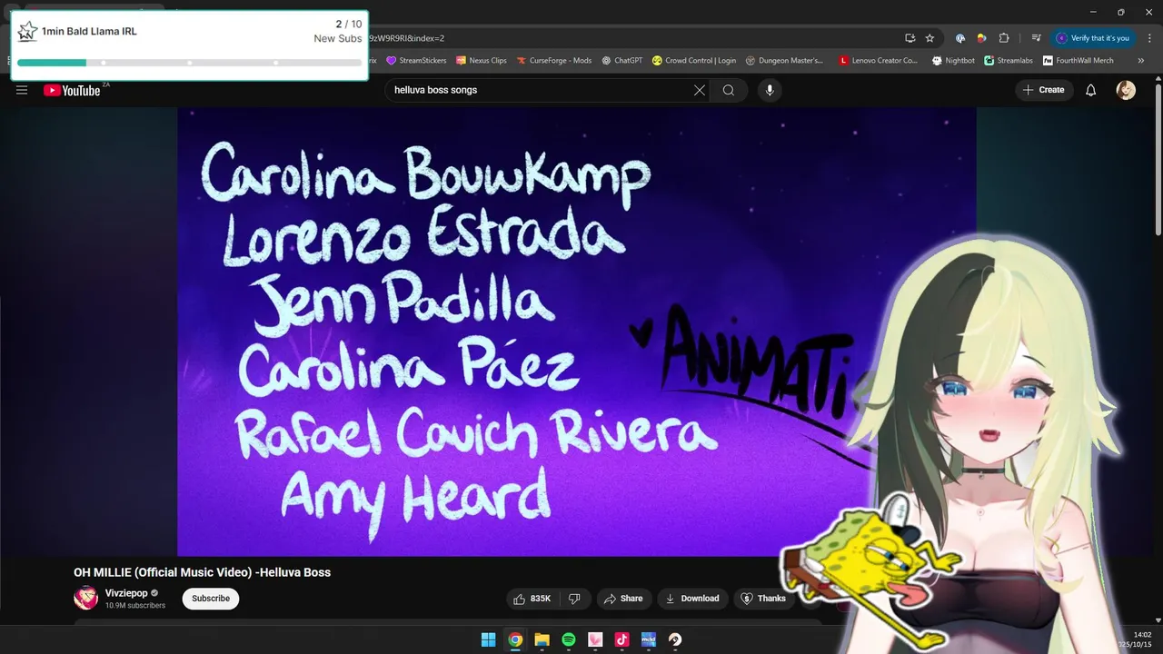Open StreamStickers bookmark
The height and width of the screenshot is (654, 1163).
(416, 61)
